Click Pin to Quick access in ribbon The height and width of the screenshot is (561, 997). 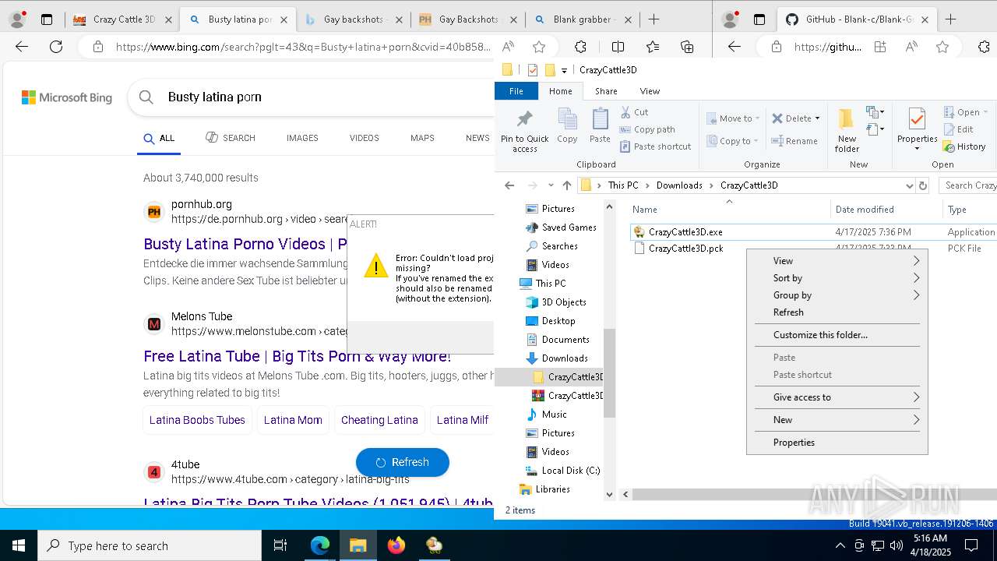524,131
